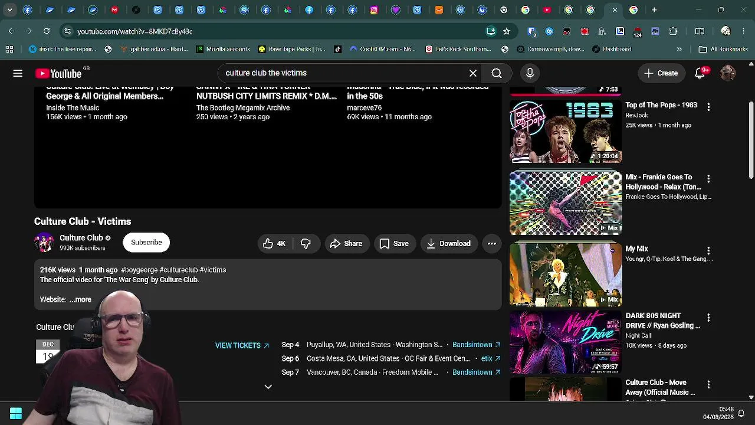Open the iFixit bookmark
The image size is (755, 425).
tap(63, 50)
